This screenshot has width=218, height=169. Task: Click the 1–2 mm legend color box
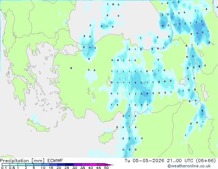(x=22, y=165)
